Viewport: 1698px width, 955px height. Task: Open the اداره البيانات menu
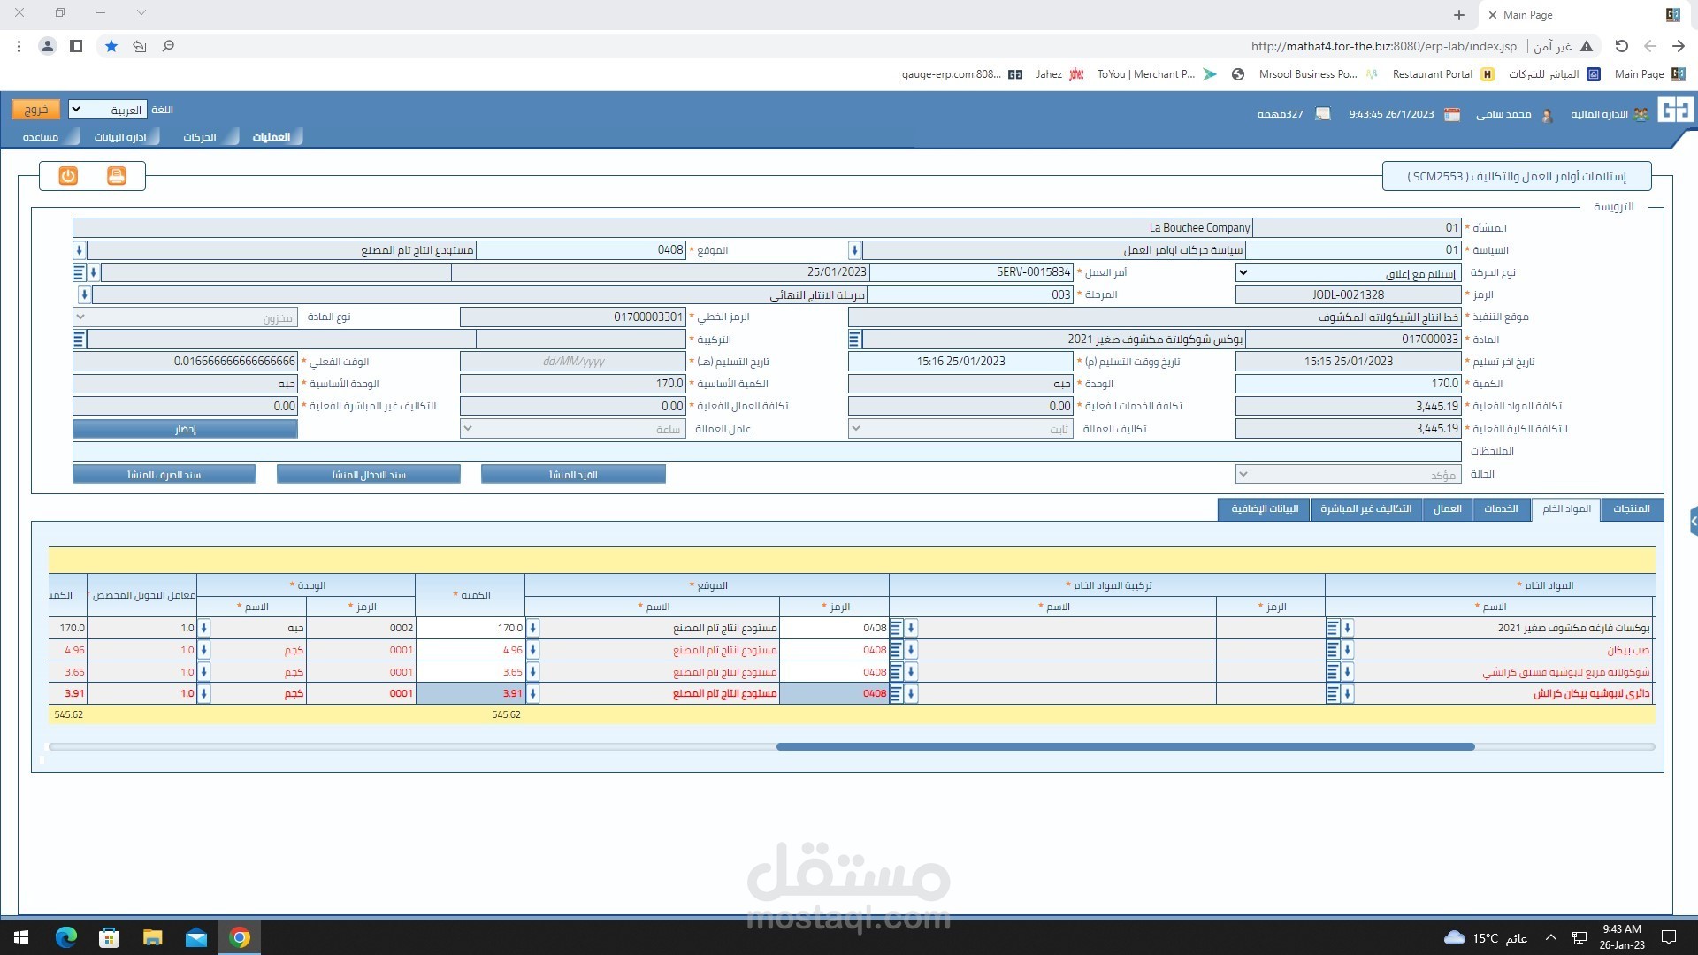tap(120, 137)
